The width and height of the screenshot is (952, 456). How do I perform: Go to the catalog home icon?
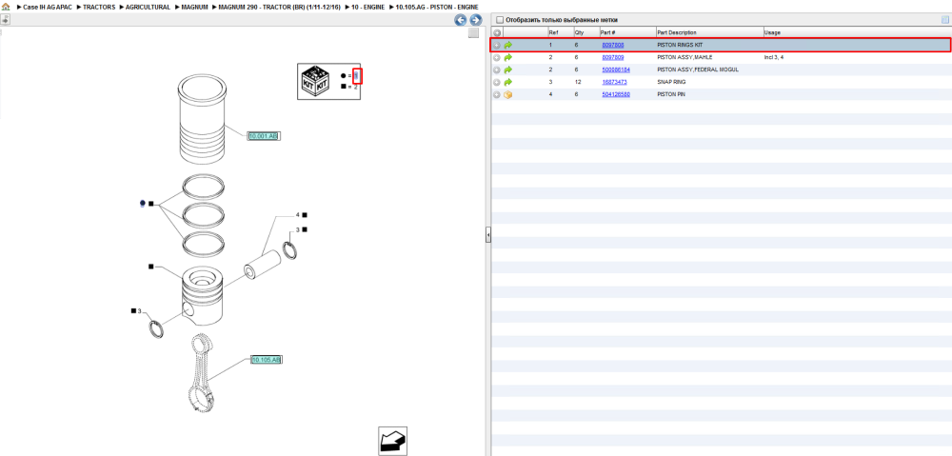coord(6,7)
